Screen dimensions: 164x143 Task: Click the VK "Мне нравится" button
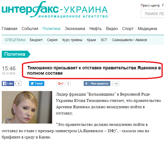(97, 83)
